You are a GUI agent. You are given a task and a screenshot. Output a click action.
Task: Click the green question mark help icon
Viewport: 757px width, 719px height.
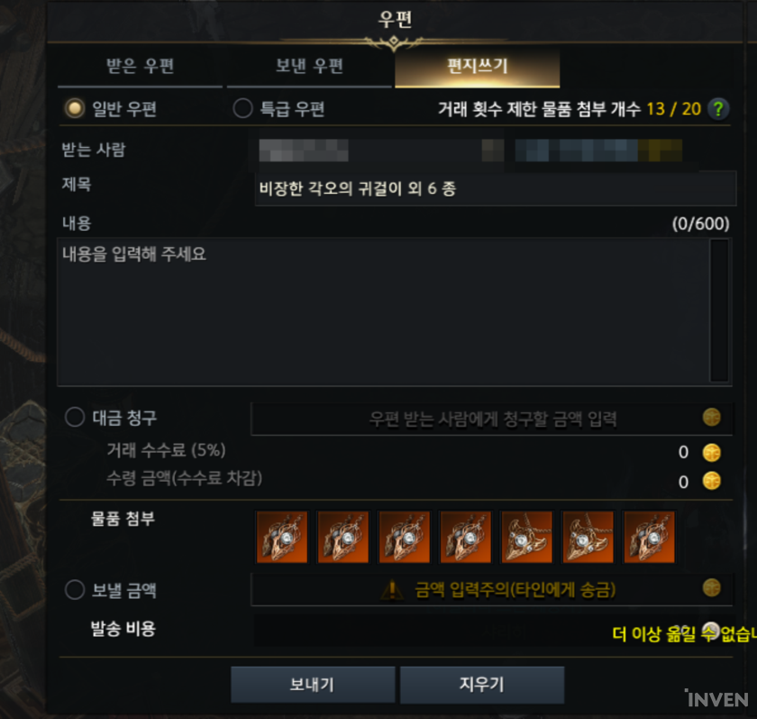click(x=718, y=109)
